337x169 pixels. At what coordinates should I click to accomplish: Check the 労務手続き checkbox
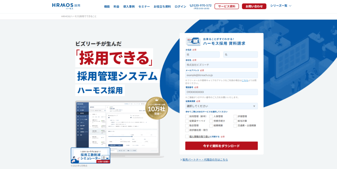point(211,121)
